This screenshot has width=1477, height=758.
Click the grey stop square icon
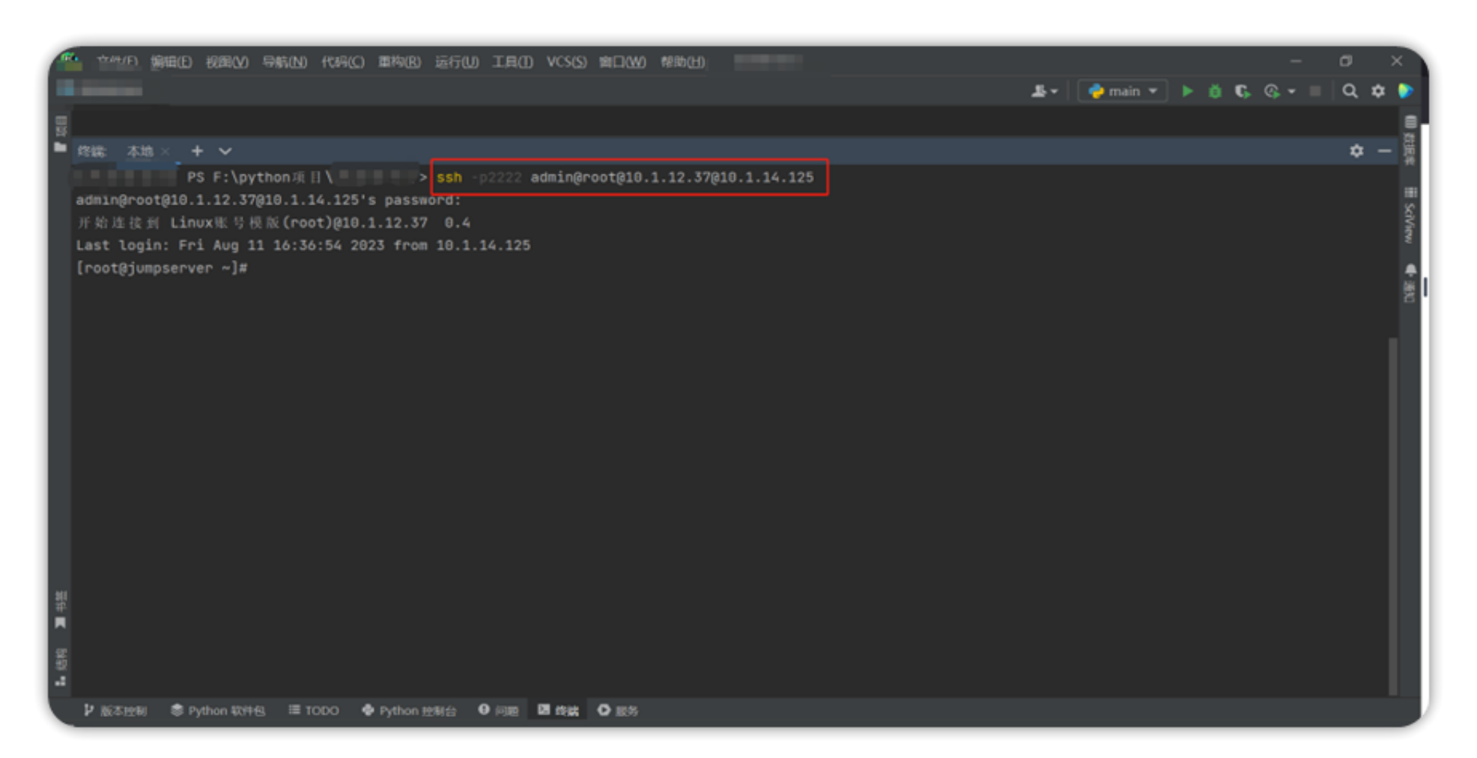(1315, 91)
